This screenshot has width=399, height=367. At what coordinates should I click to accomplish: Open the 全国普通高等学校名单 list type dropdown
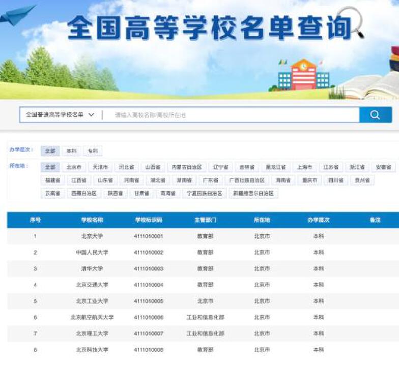pos(60,115)
